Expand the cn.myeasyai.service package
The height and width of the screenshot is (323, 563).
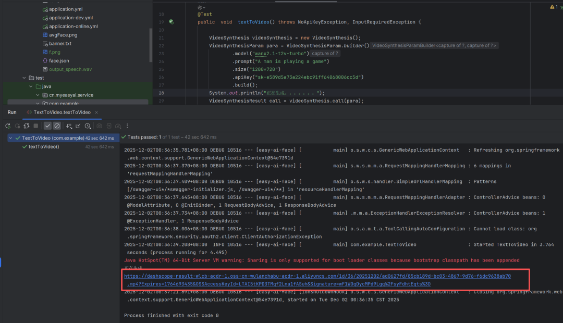pyautogui.click(x=38, y=95)
